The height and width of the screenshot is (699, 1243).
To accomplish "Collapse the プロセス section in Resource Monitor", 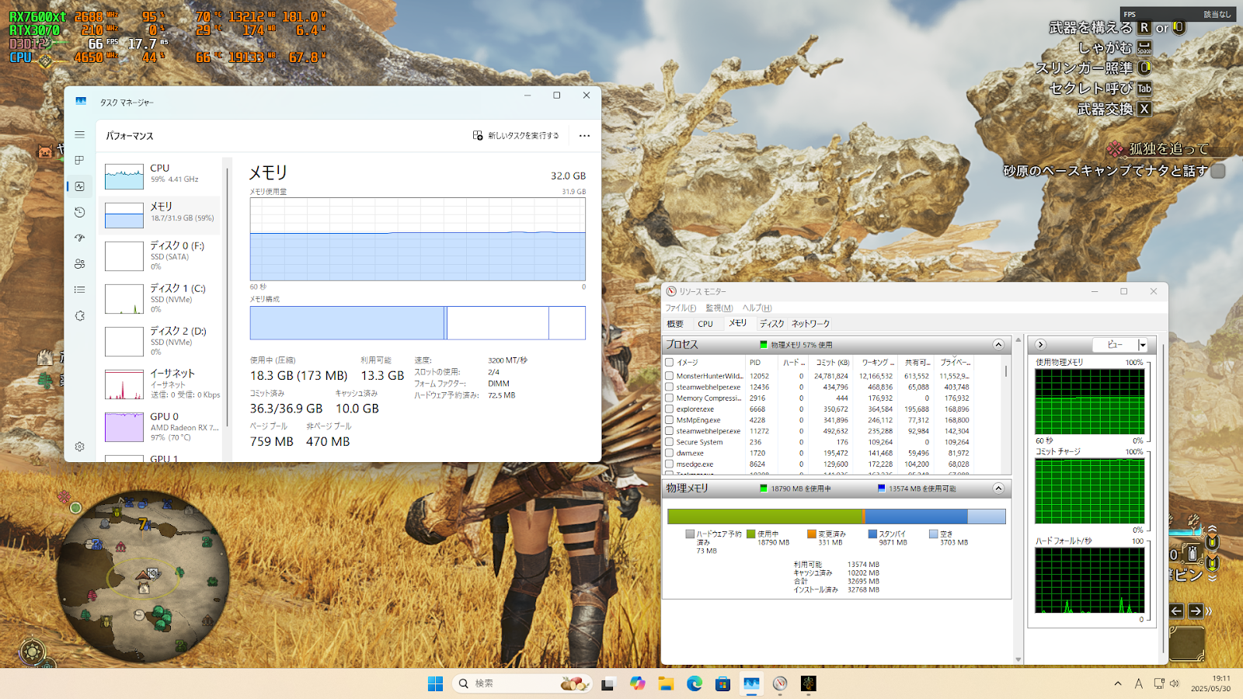I will (x=998, y=345).
